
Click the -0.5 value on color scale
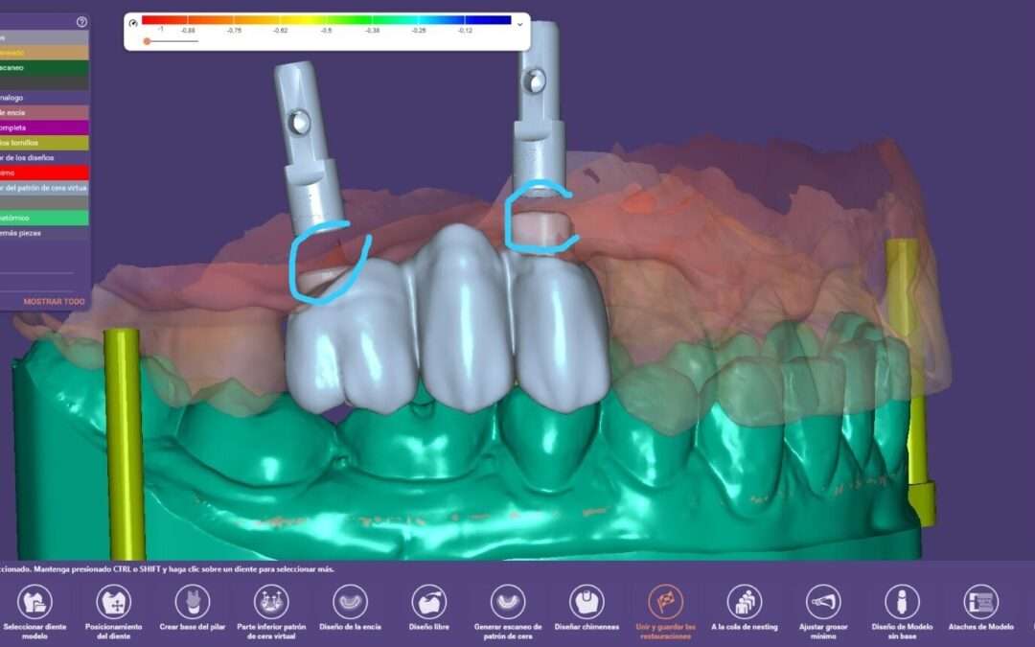tap(327, 31)
